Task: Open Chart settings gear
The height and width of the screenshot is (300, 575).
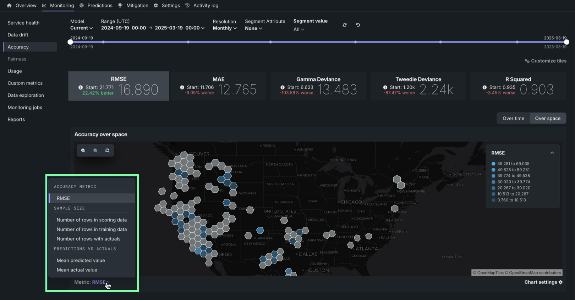Action: (x=560, y=282)
